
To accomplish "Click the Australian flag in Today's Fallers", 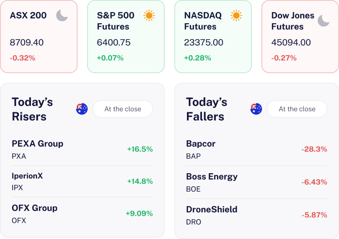I will tap(256, 109).
